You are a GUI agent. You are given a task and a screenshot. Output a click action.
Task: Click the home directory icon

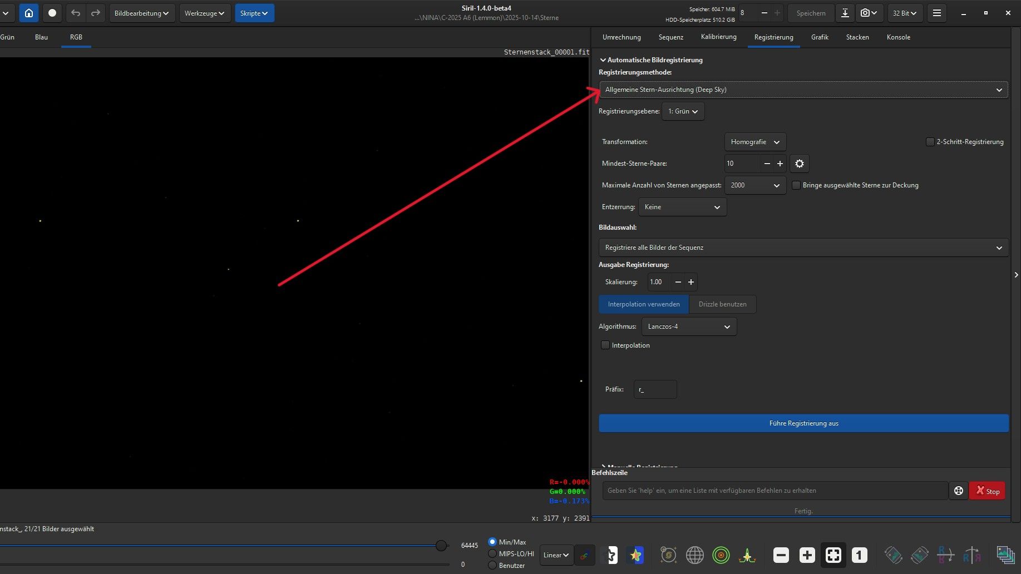[29, 13]
